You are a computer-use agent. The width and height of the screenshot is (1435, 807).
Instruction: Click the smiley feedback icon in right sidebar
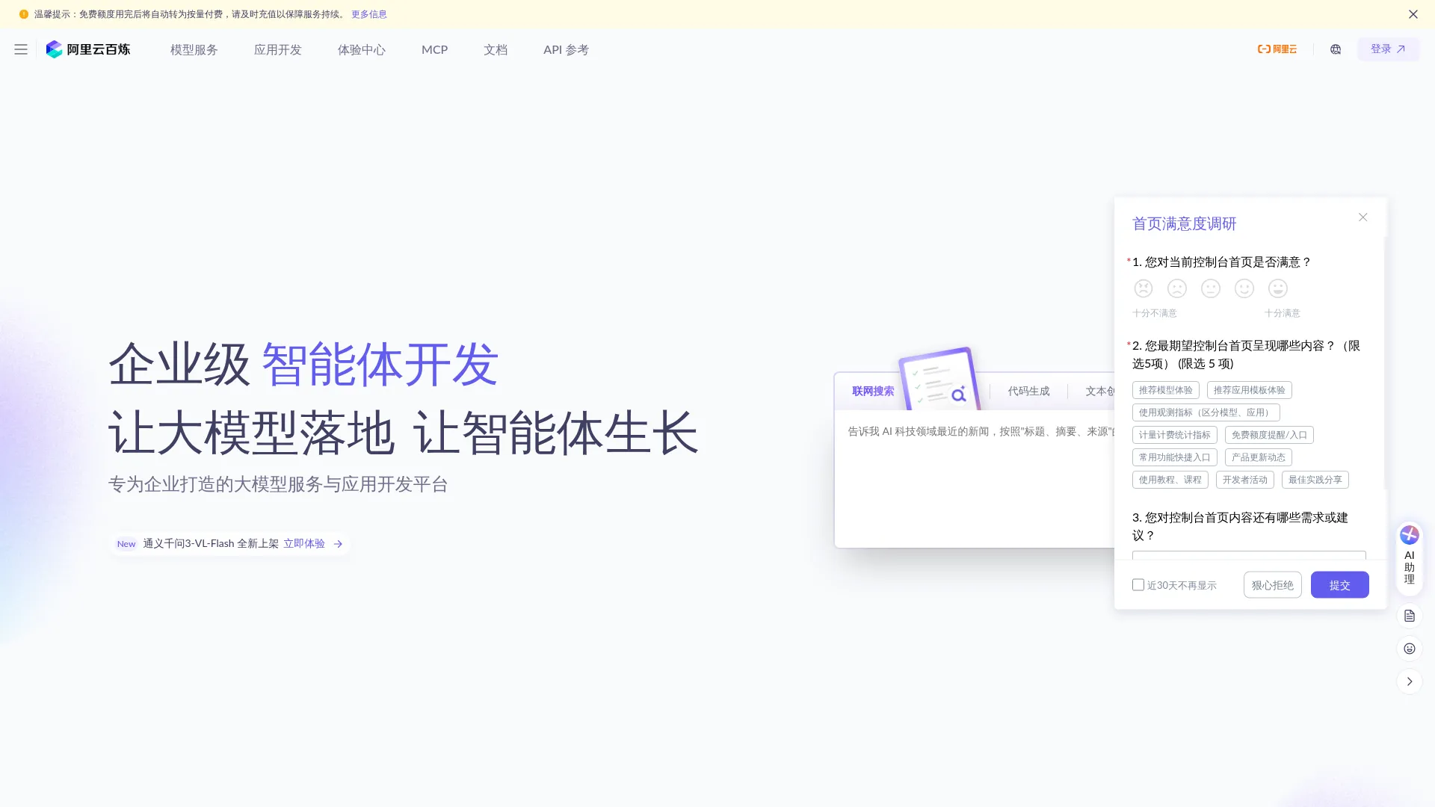[x=1409, y=648]
